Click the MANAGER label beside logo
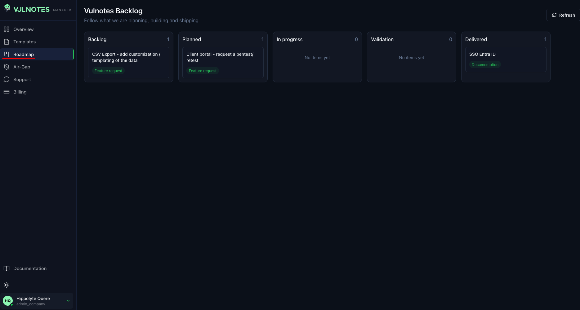This screenshot has width=580, height=310. click(x=62, y=10)
